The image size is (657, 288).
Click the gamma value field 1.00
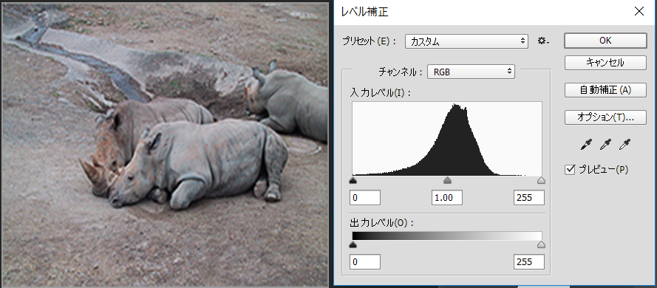447,198
